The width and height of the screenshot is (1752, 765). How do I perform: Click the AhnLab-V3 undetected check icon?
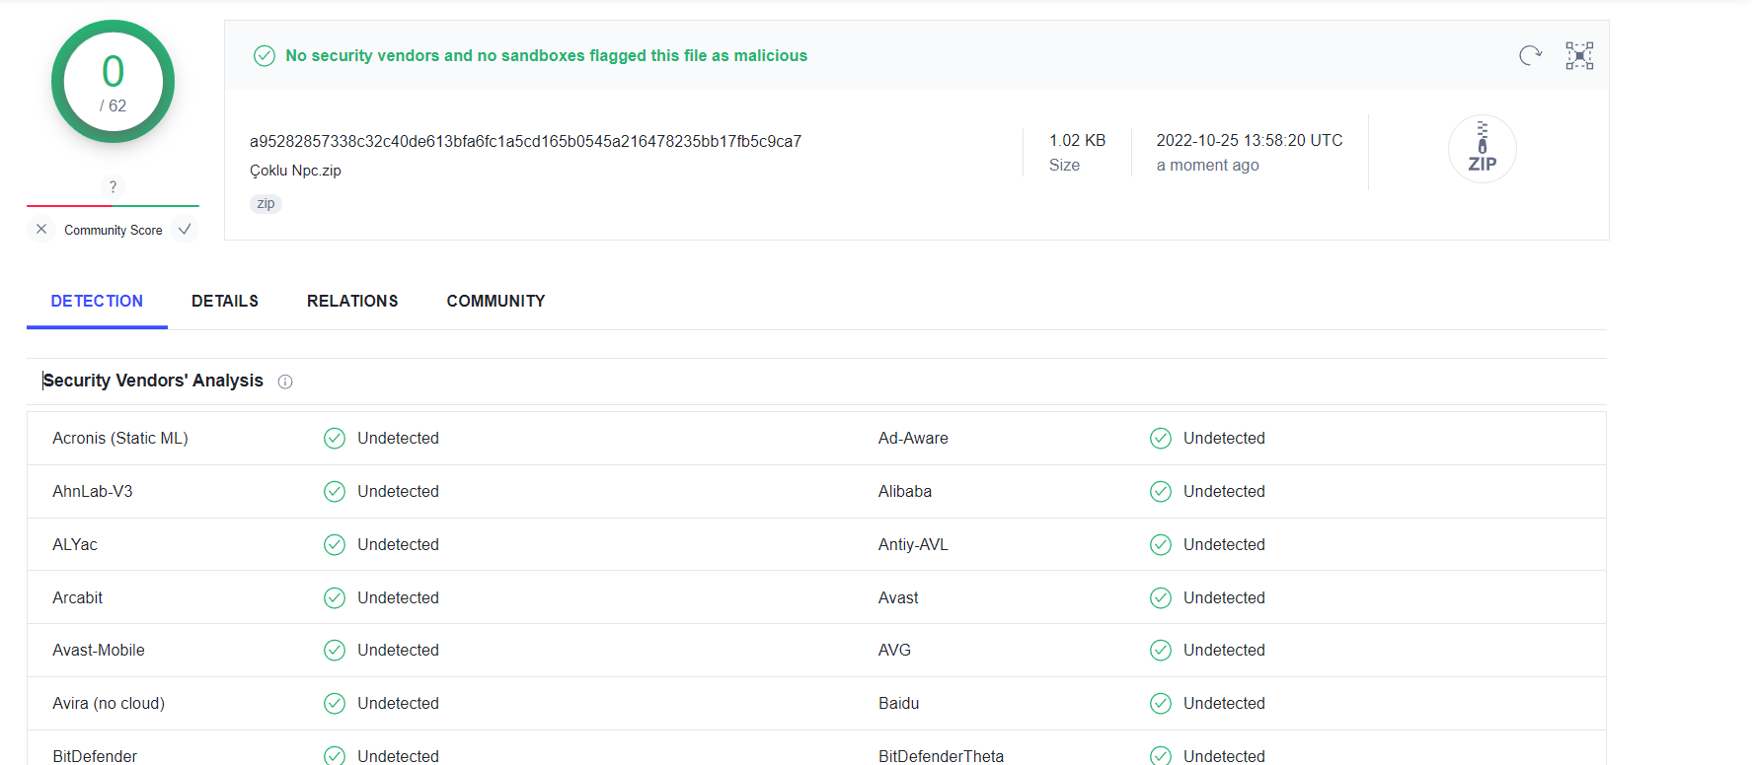[x=335, y=491]
